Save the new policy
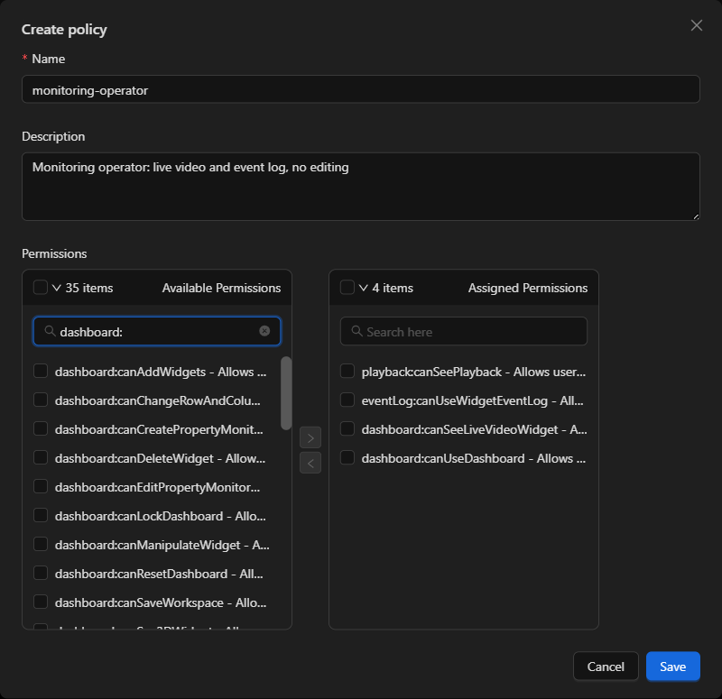Viewport: 722px width, 699px height. 672,667
